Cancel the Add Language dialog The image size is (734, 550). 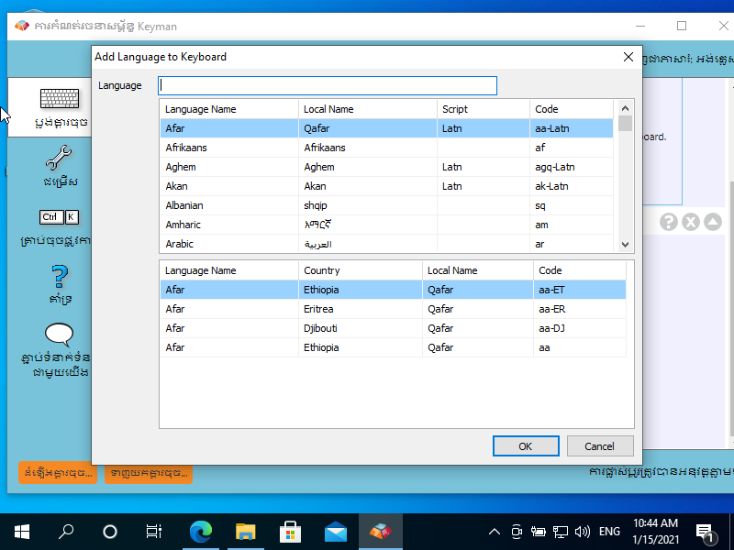(x=600, y=446)
